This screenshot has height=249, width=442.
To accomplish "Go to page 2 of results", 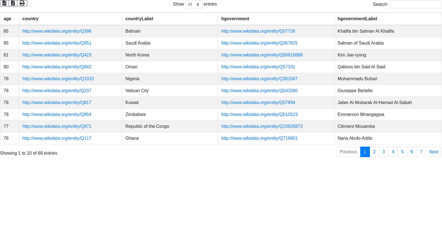I will [x=374, y=152].
